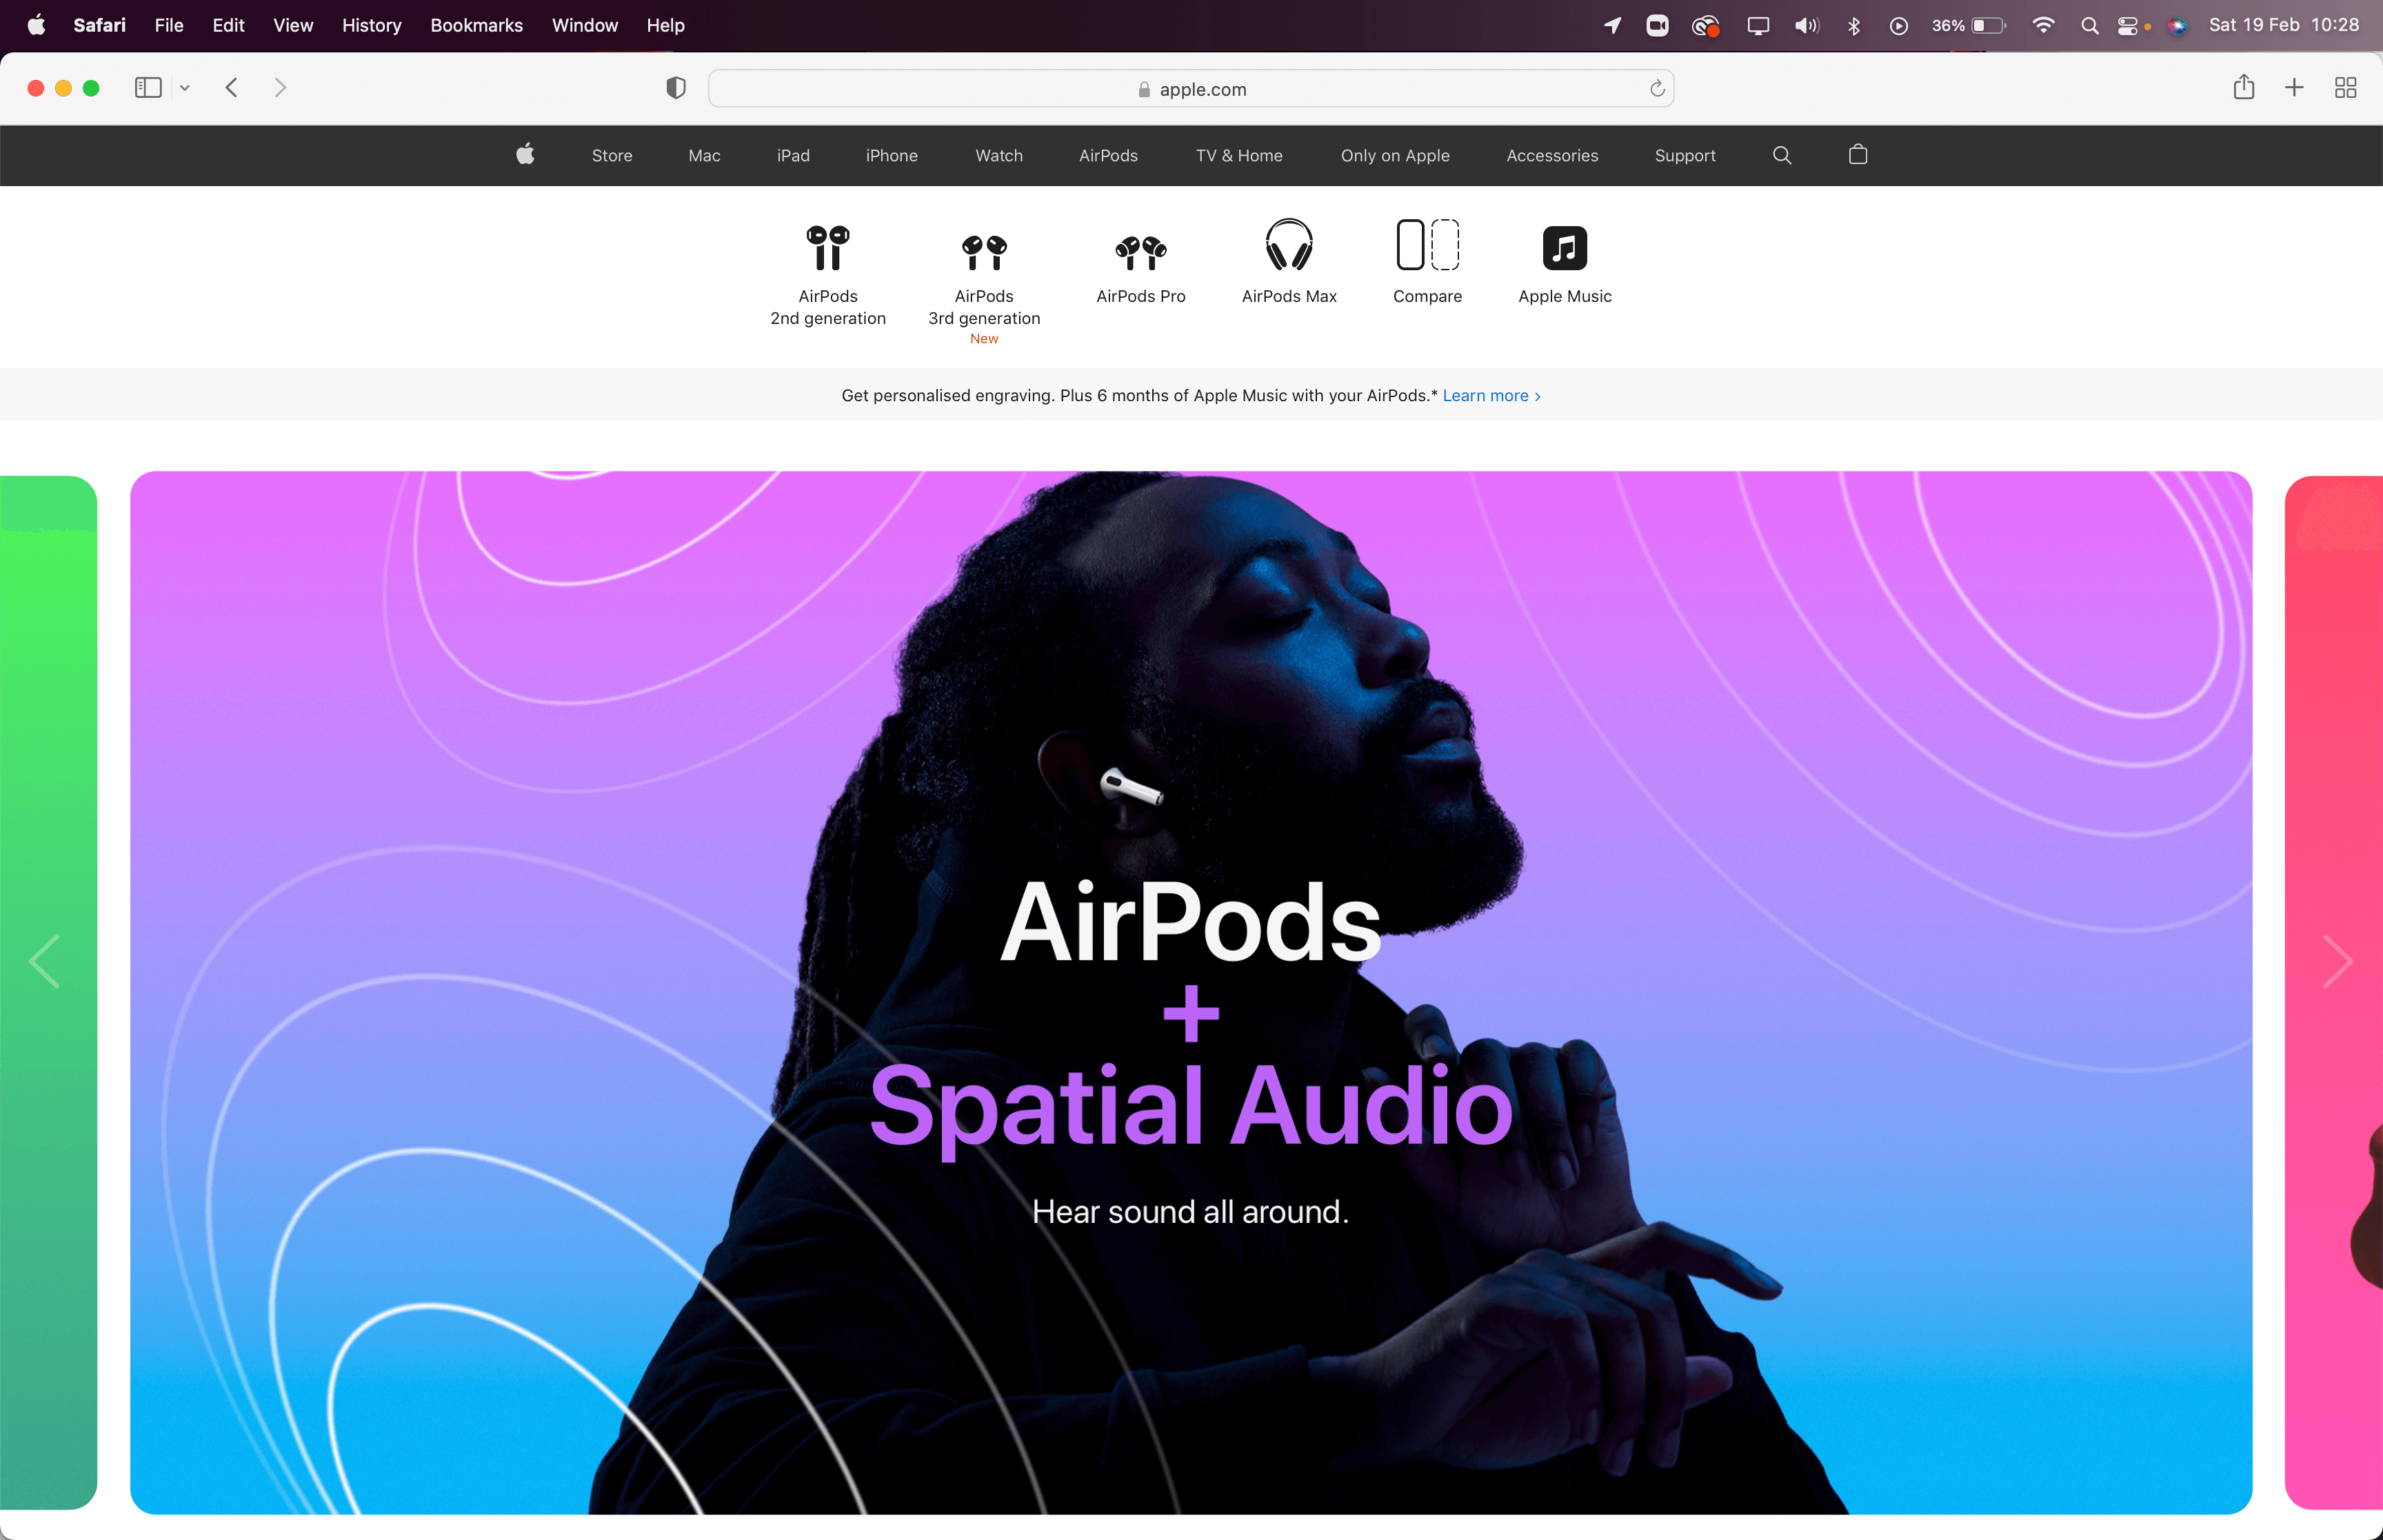
Task: Go forward to next page
Action: [280, 88]
